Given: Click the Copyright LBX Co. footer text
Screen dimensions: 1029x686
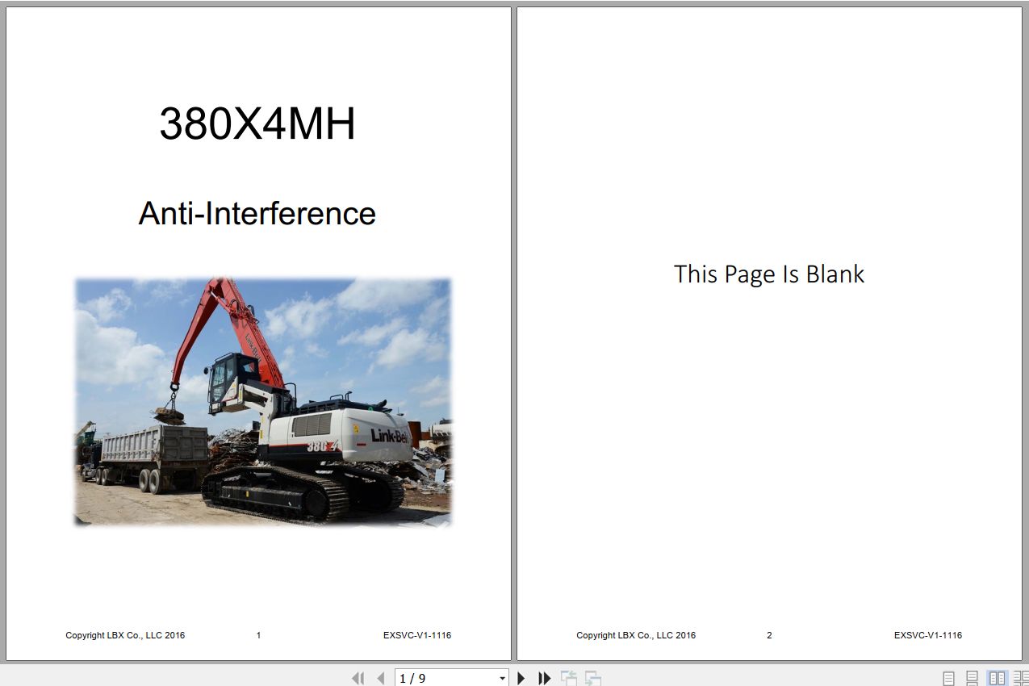Looking at the screenshot, I should click(x=125, y=635).
